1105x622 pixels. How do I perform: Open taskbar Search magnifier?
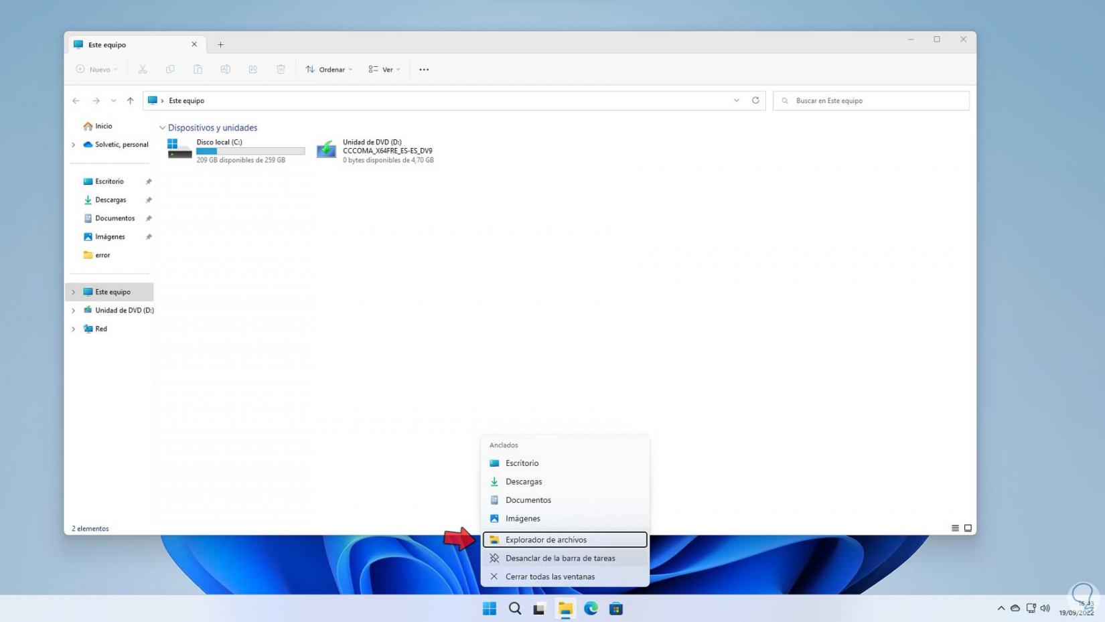click(515, 609)
